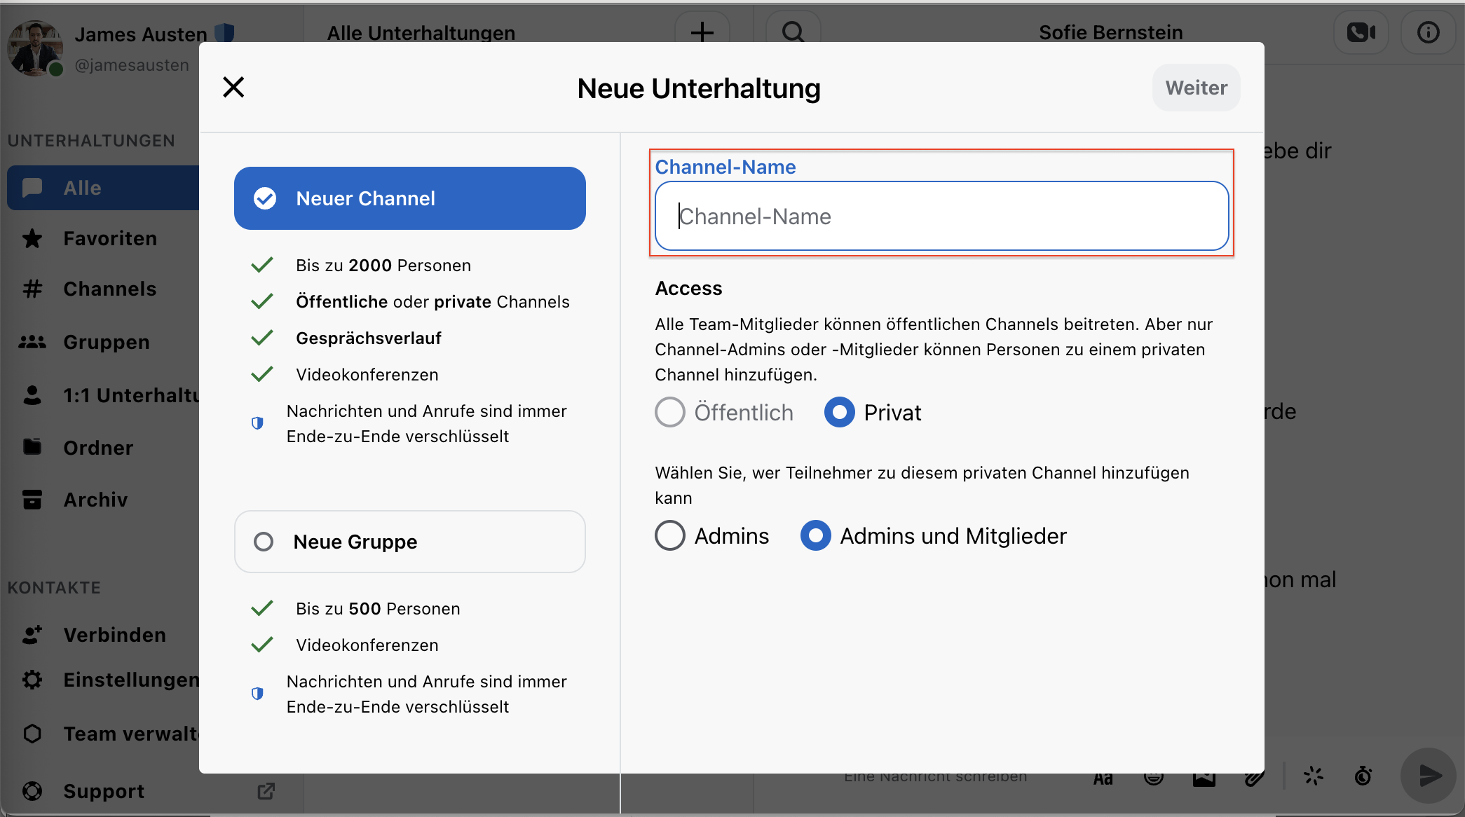The height and width of the screenshot is (817, 1465).
Task: Close the Neue Unterhaltung dialog
Action: pyautogui.click(x=233, y=88)
